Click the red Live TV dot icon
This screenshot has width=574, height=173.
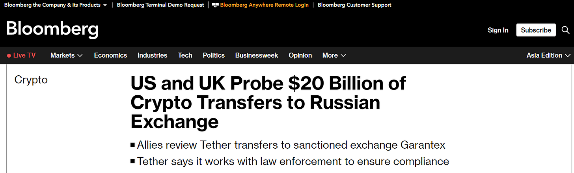point(9,56)
